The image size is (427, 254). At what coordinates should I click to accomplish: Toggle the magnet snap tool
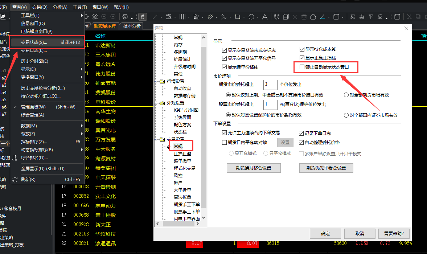point(277,17)
